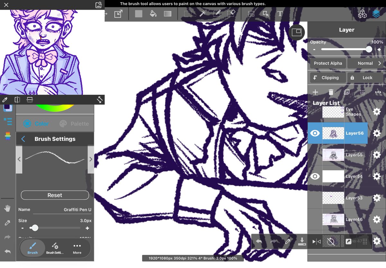Select the Gradient tool
Viewport: 386px width, 268px height.
[168, 14]
